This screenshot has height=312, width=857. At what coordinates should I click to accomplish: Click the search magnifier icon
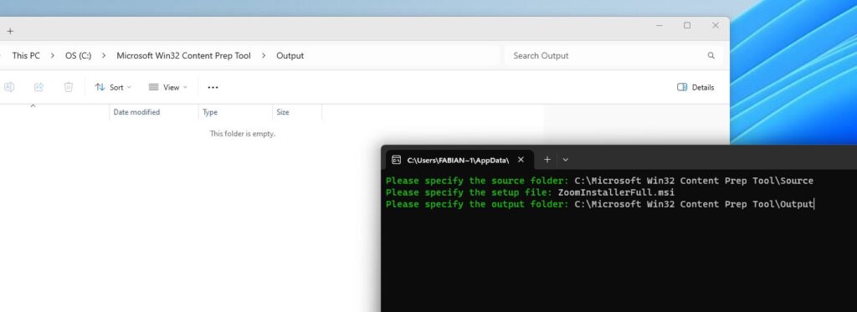click(x=711, y=56)
